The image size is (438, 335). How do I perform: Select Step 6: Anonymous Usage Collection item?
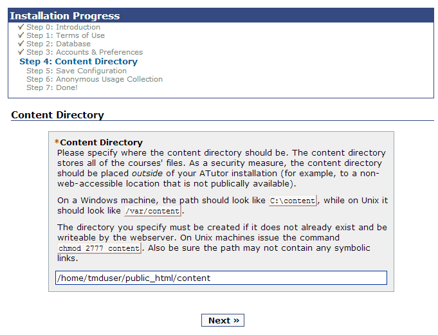(95, 79)
